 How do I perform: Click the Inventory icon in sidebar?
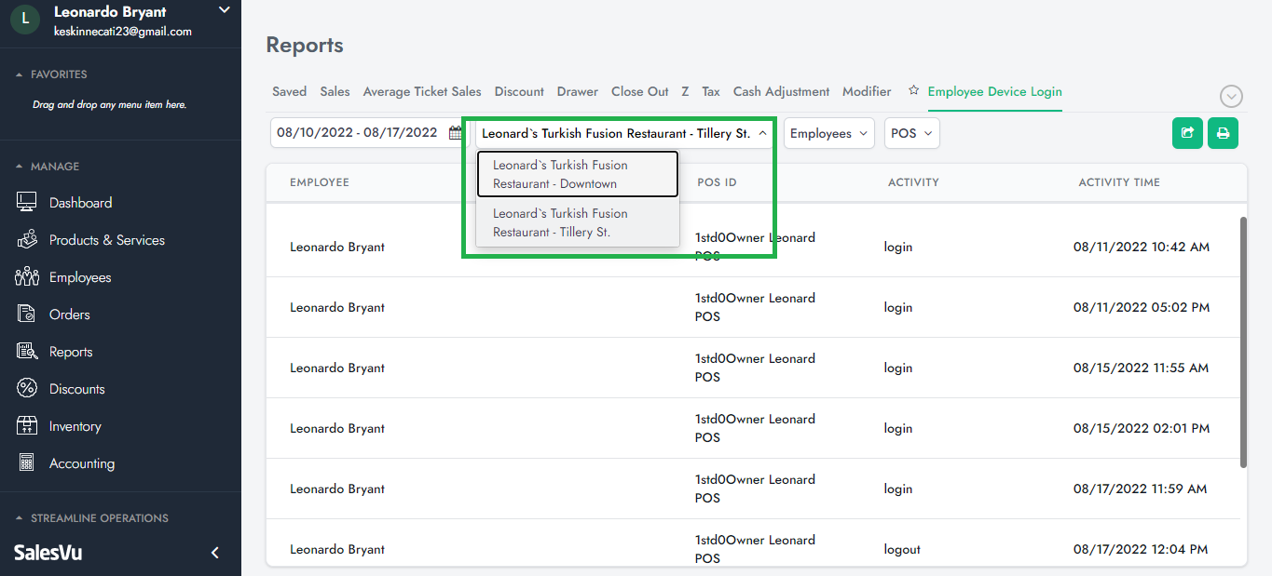pyautogui.click(x=27, y=426)
